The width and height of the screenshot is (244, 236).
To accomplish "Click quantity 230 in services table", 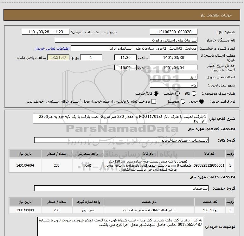I will 57,210.
